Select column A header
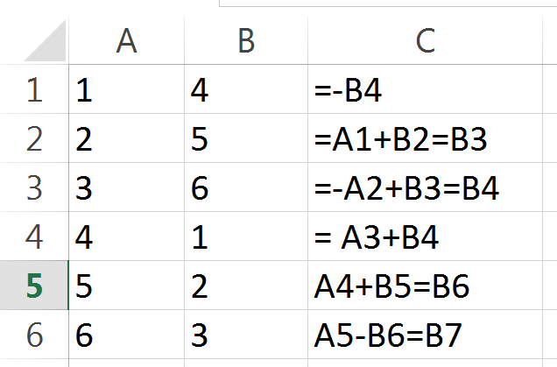Image resolution: width=557 pixels, height=367 pixels. tap(127, 40)
